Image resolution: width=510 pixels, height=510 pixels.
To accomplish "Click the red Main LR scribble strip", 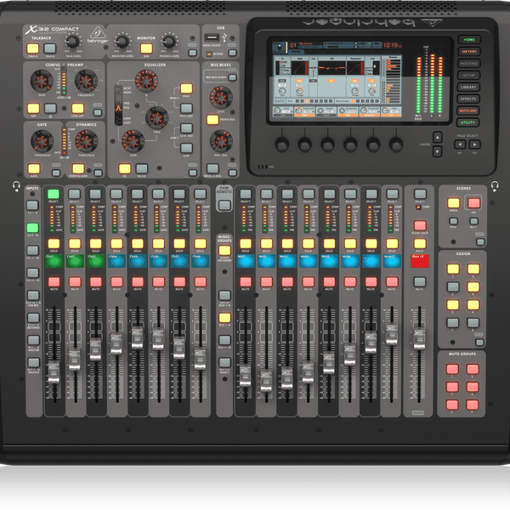I will (420, 261).
